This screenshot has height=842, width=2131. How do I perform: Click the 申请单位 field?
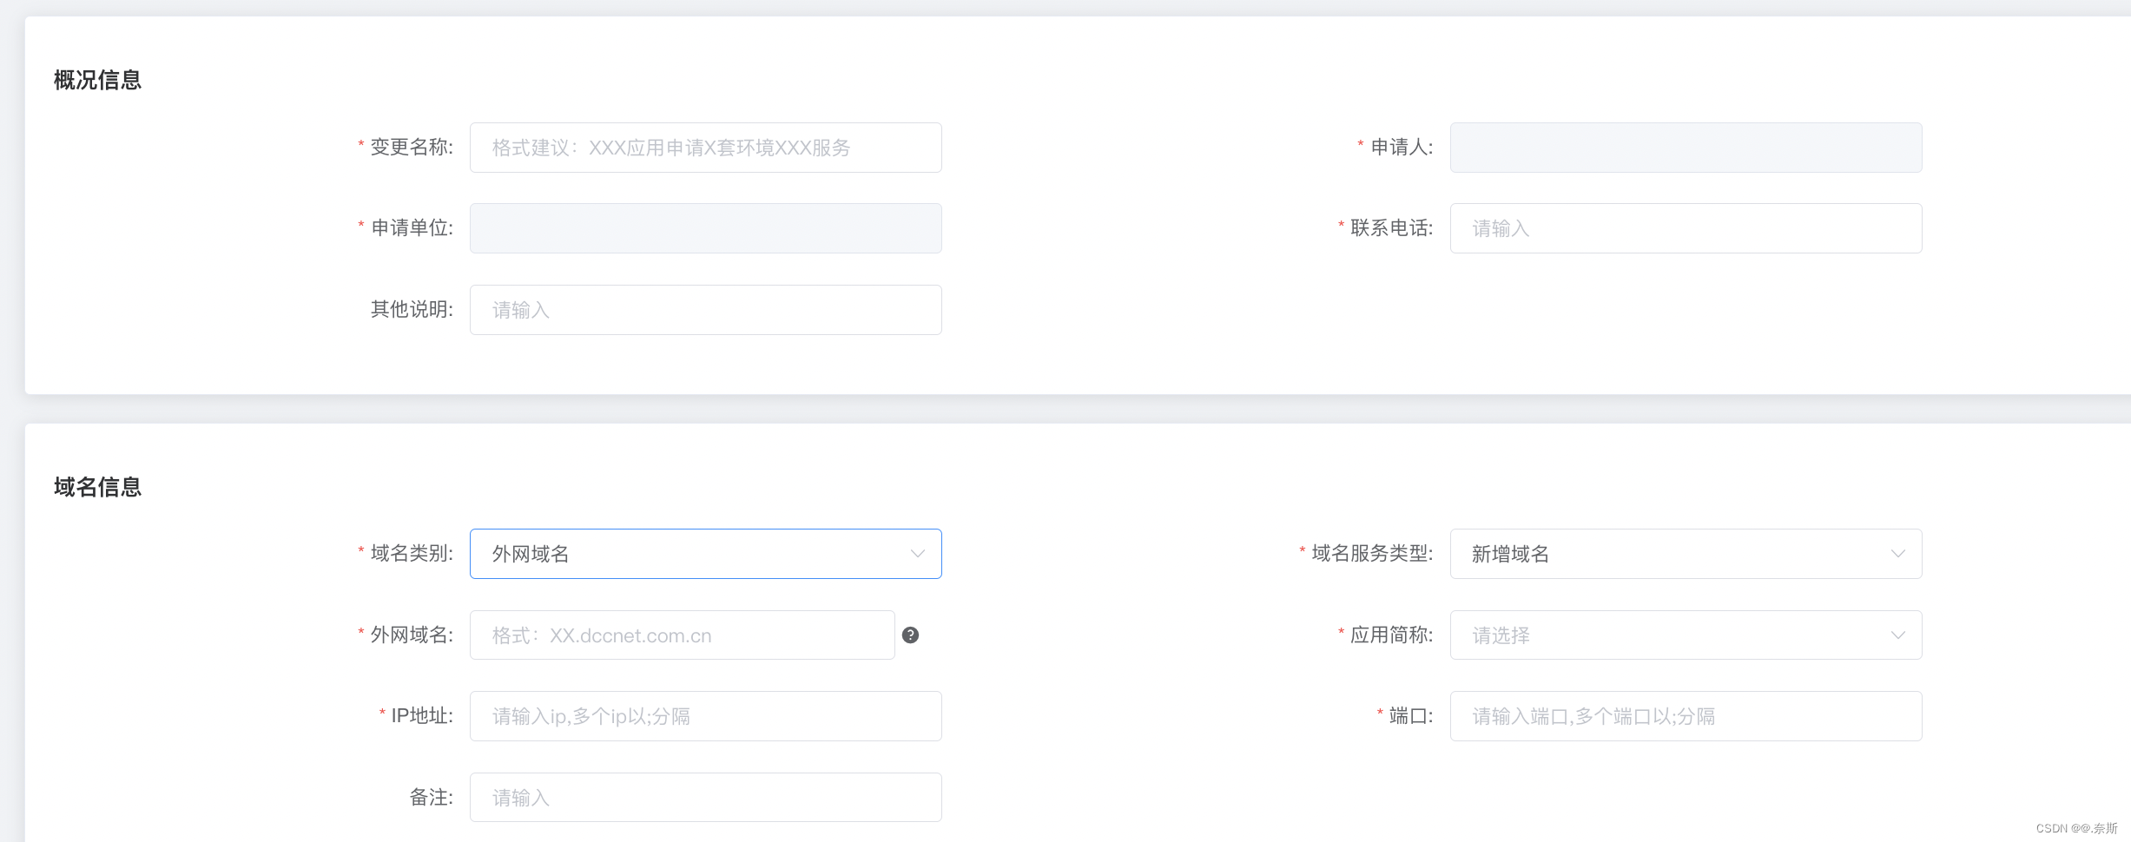point(704,227)
